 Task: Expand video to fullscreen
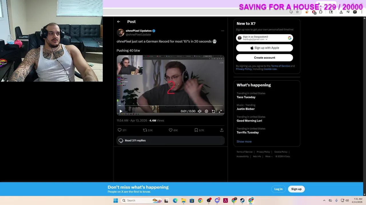coord(220,111)
